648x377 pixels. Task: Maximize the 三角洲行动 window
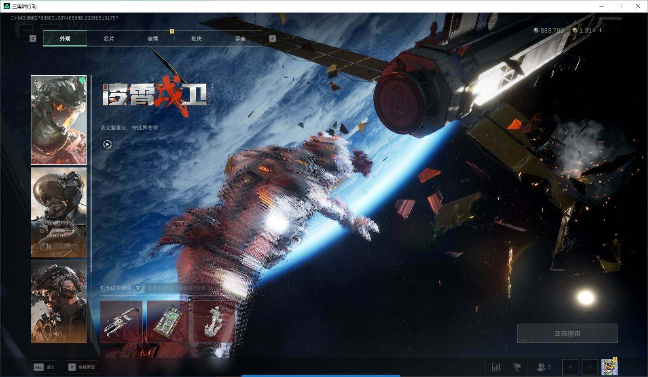point(620,6)
